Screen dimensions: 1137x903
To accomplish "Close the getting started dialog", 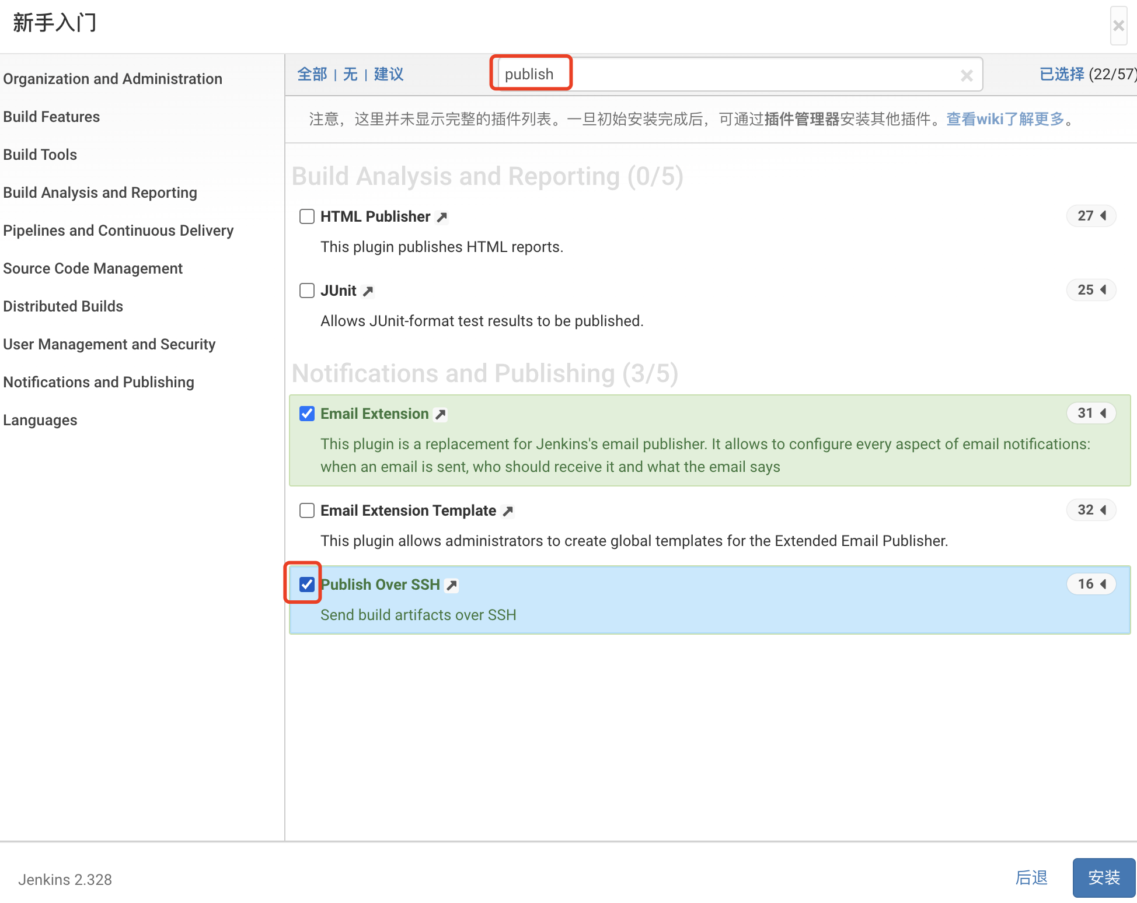I will (1118, 26).
